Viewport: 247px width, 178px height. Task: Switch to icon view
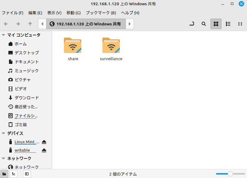pos(216,24)
